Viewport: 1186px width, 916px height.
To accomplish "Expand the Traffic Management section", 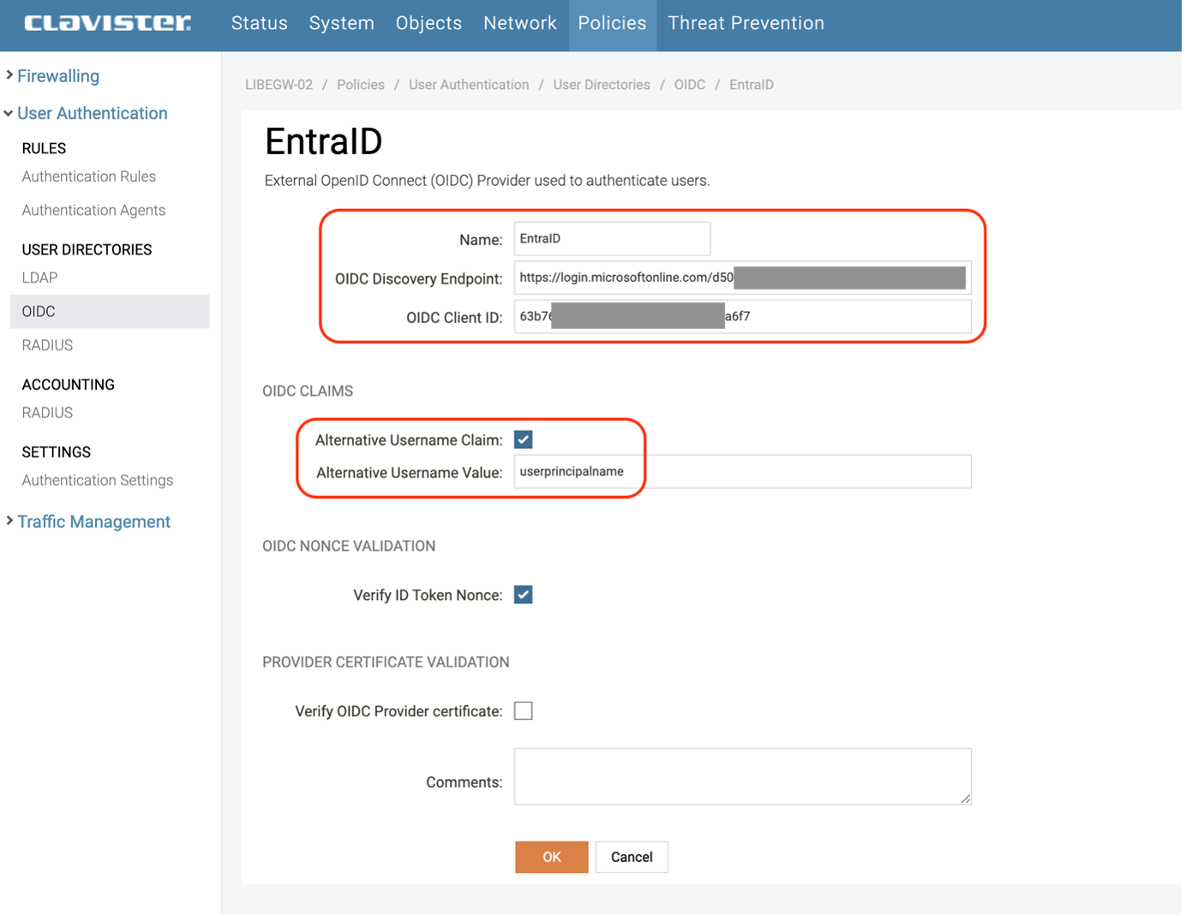I will coord(93,522).
